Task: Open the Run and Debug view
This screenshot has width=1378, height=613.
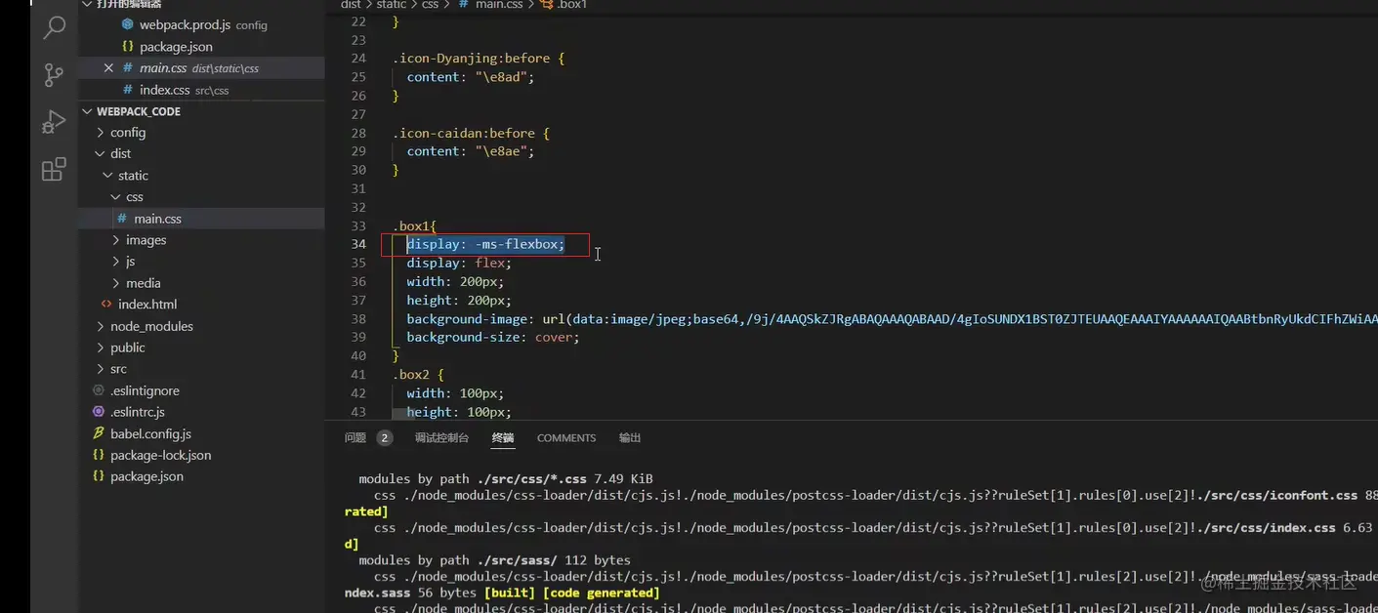Action: tap(55, 122)
